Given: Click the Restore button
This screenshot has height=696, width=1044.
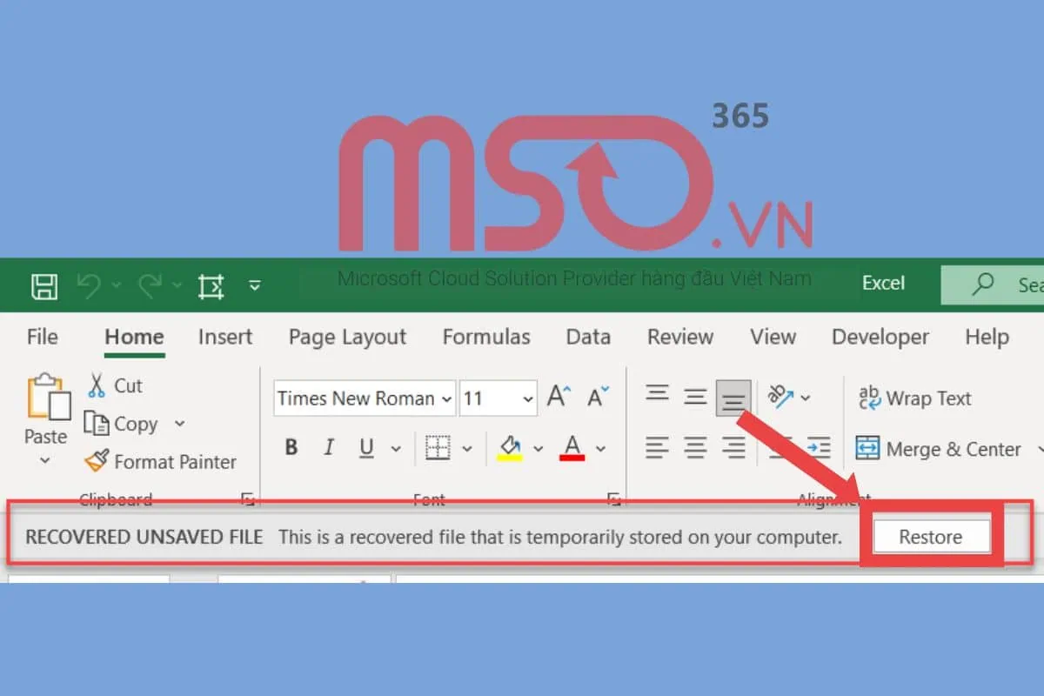Looking at the screenshot, I should click(x=931, y=537).
